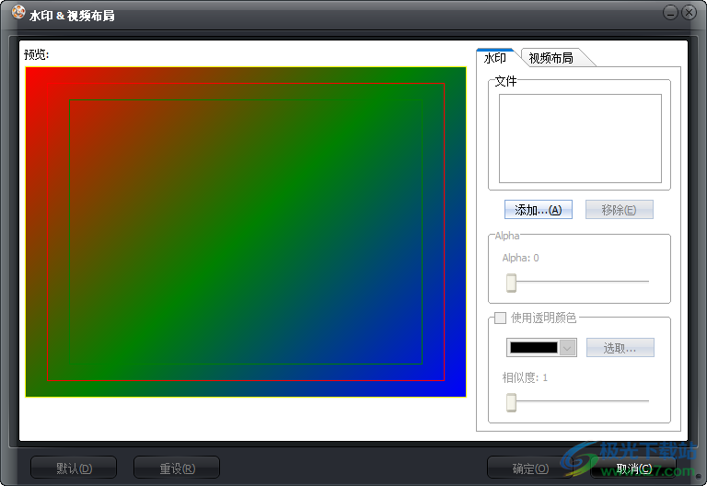Close the dialog with the X button
This screenshot has width=707, height=486.
click(x=689, y=12)
